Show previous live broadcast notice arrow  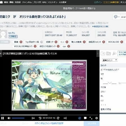pyautogui.click(x=1, y=53)
